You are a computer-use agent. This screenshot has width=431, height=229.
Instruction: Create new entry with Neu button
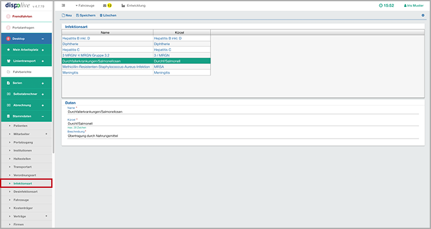67,16
